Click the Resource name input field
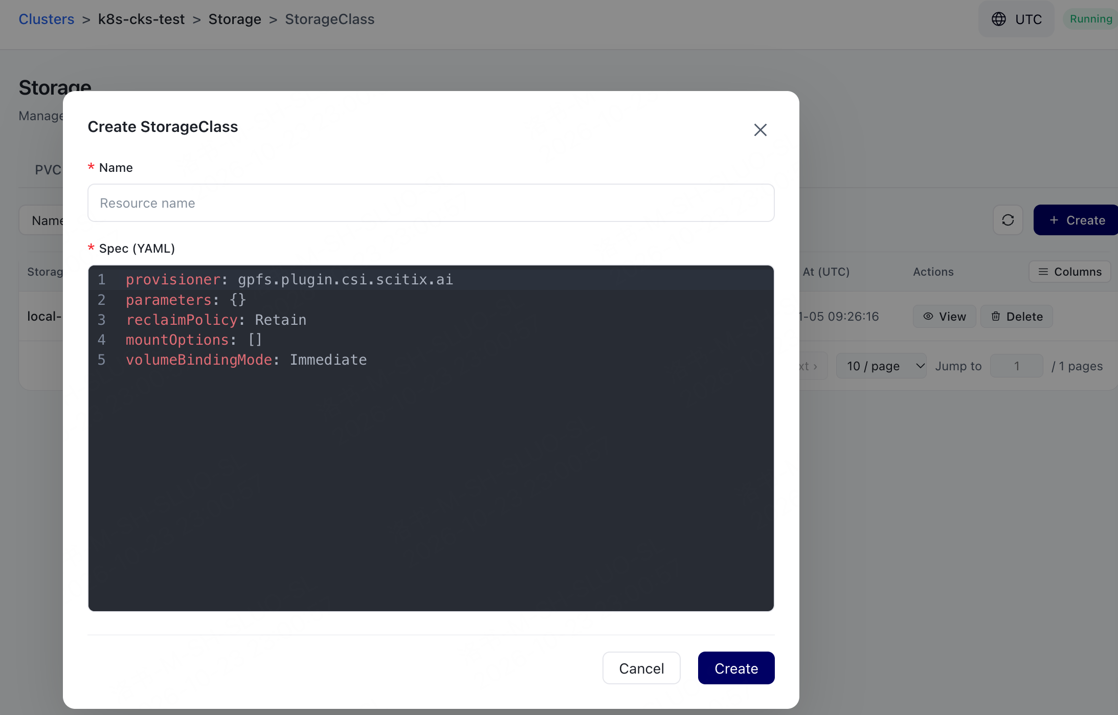The width and height of the screenshot is (1118, 715). (431, 203)
